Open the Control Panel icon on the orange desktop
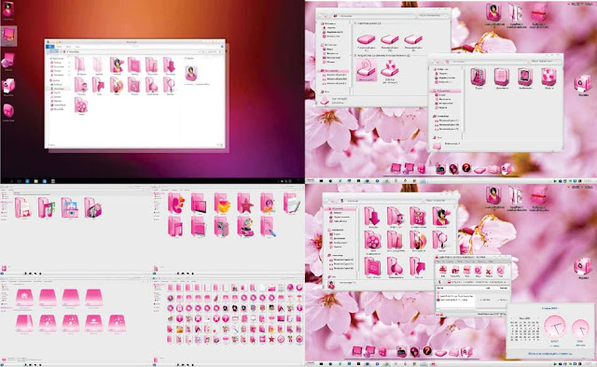 coord(8,111)
